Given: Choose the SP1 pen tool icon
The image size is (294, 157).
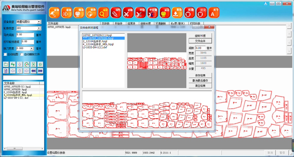Looking at the screenshot, I should [x=116, y=12].
